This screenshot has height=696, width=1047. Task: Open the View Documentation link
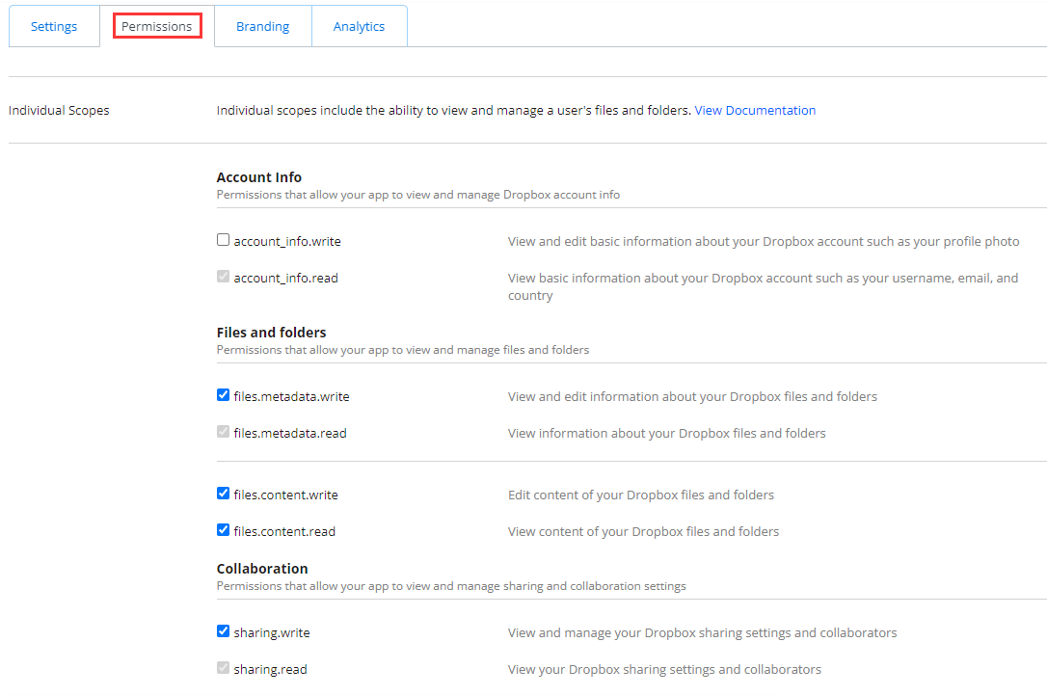(x=755, y=110)
